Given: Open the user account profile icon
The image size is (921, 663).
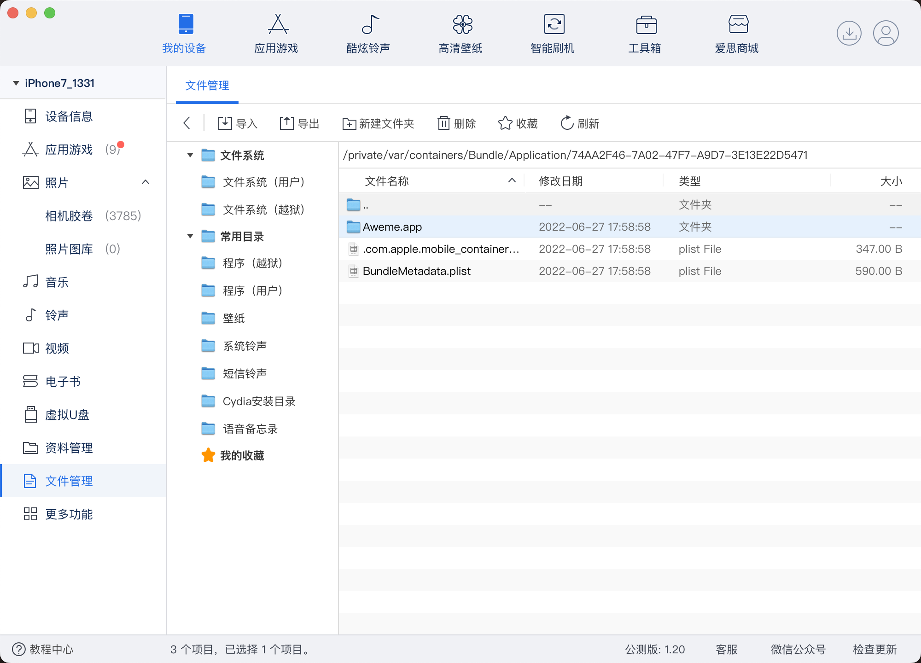Looking at the screenshot, I should tap(886, 33).
